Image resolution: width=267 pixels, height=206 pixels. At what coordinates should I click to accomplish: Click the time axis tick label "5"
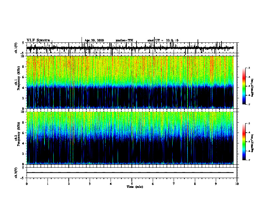point(132,184)
